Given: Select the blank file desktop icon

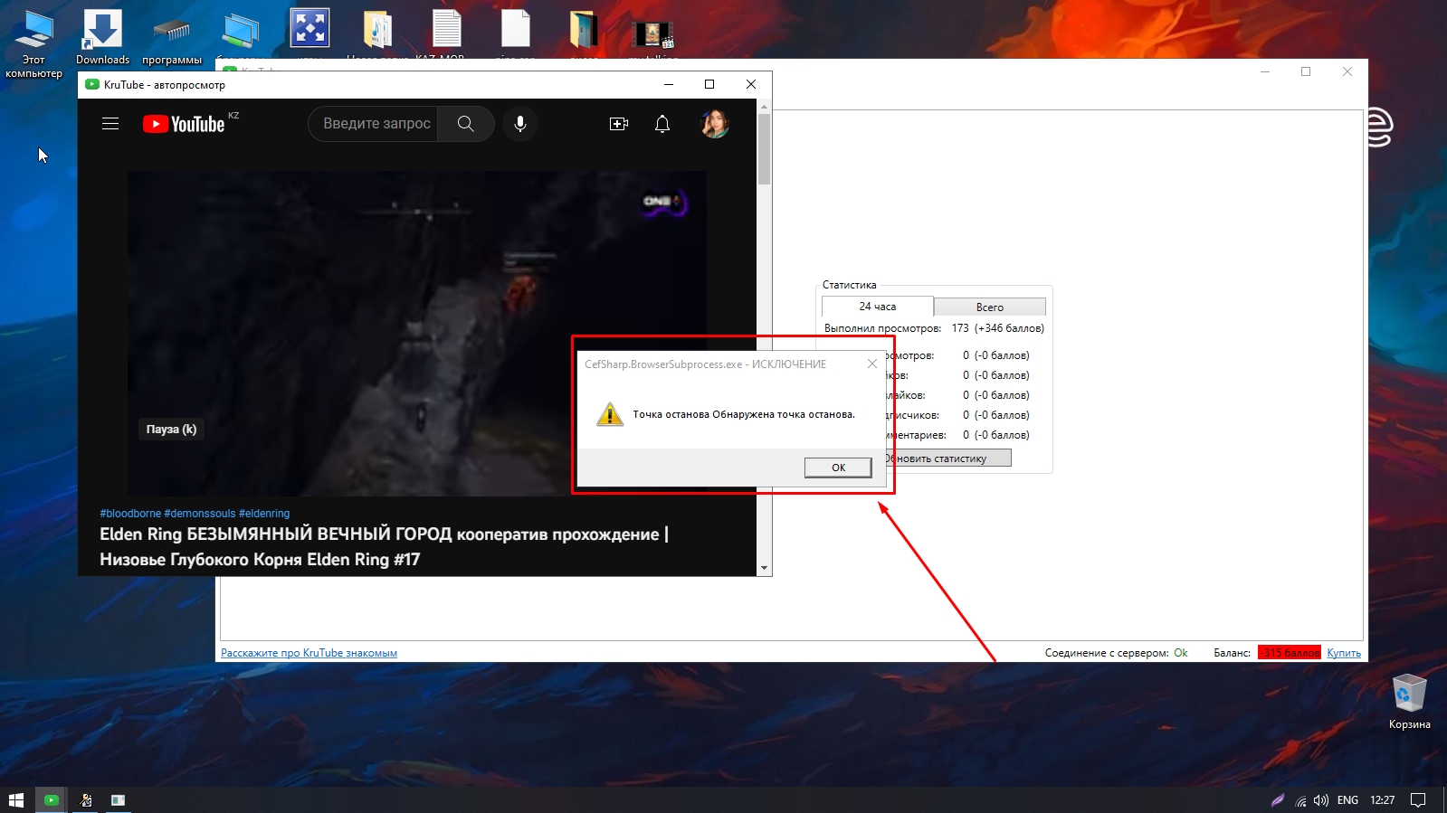Looking at the screenshot, I should coord(516,29).
